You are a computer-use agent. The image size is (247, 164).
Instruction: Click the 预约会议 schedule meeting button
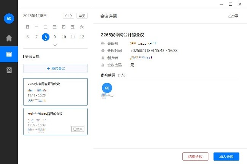(x=55, y=68)
